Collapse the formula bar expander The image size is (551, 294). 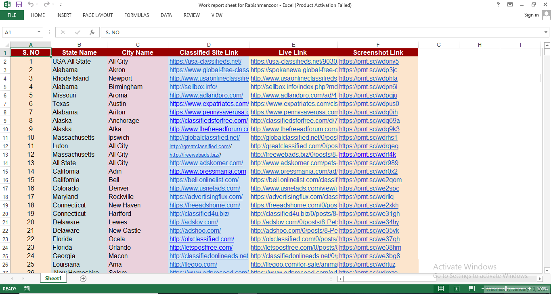pyautogui.click(x=545, y=32)
